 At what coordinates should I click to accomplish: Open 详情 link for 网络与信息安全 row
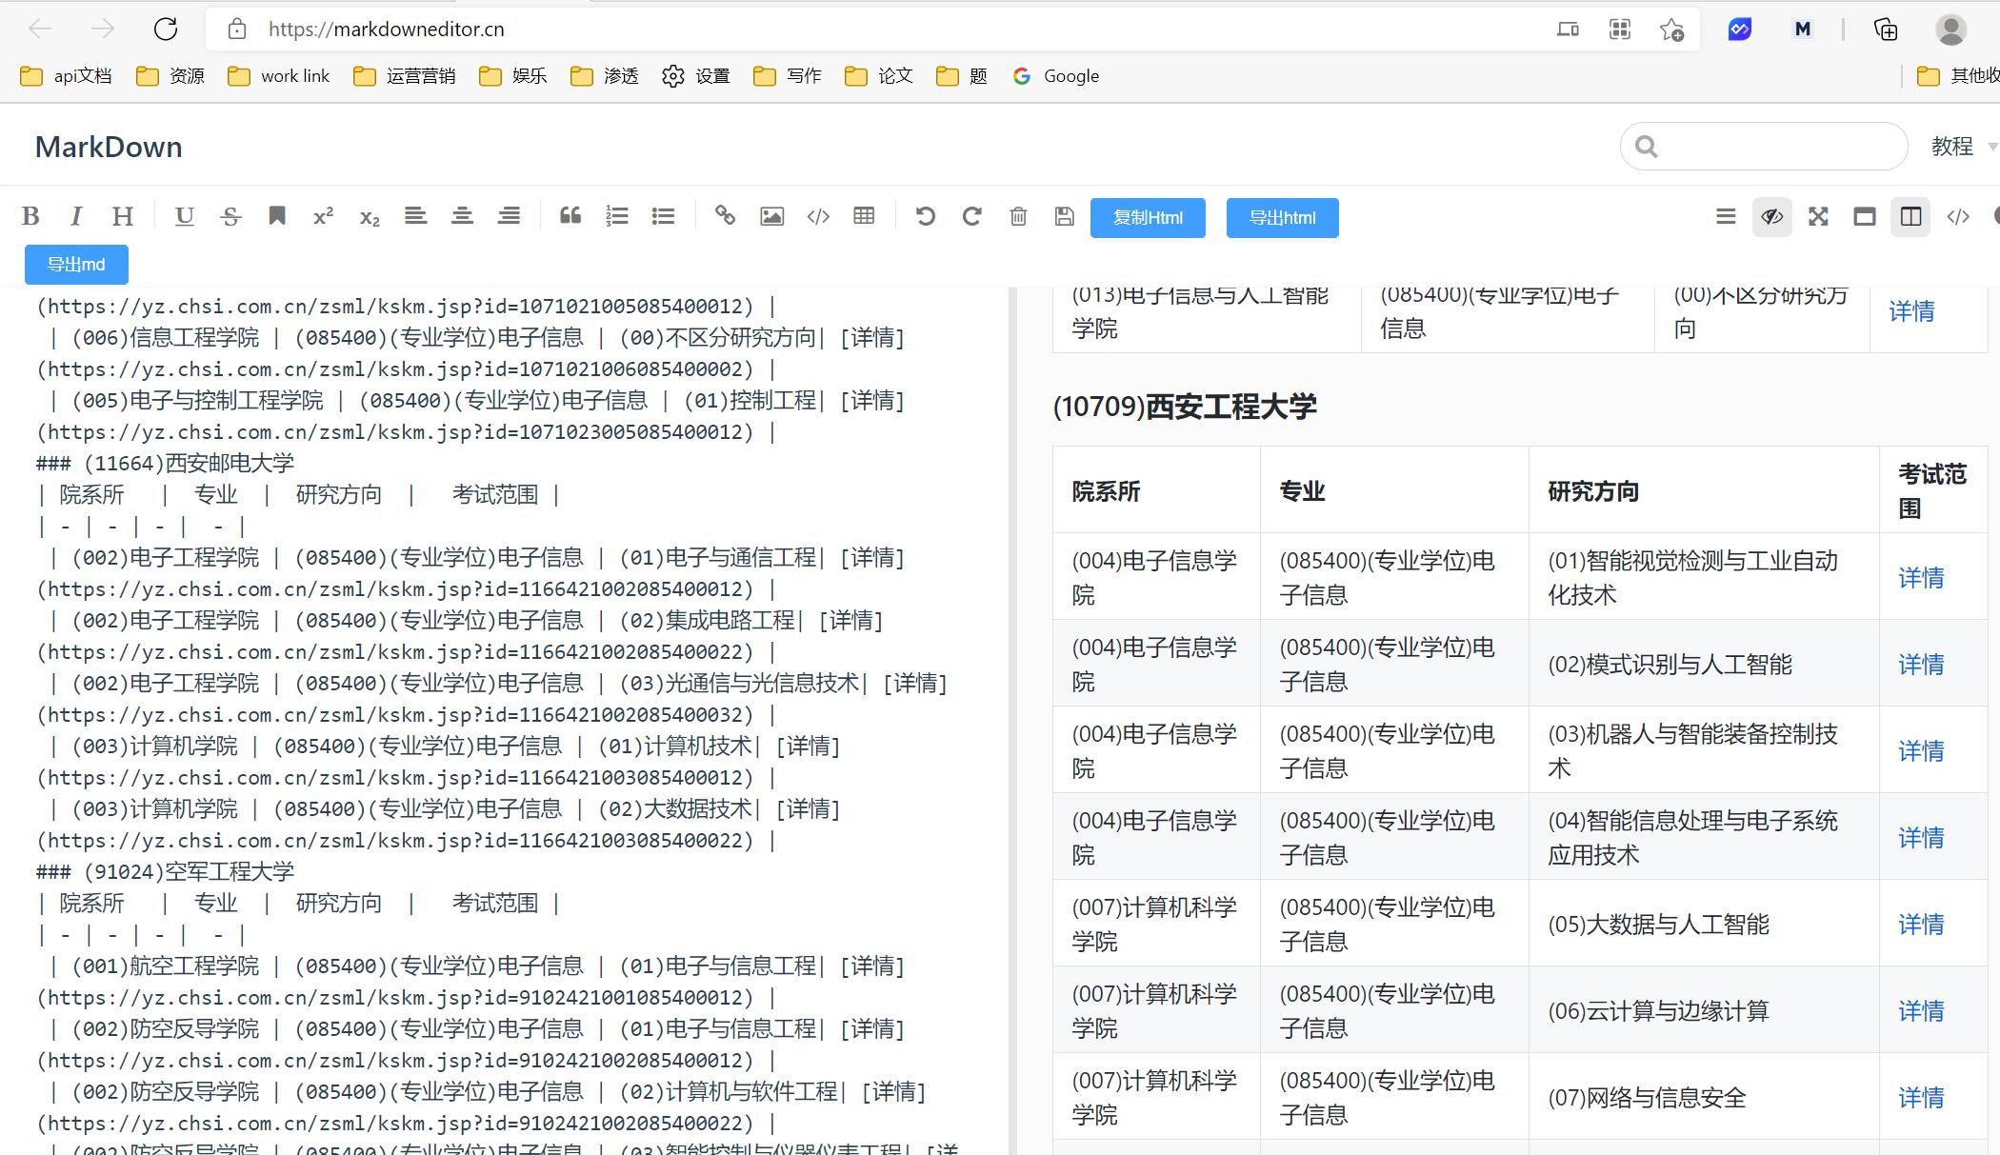[x=1920, y=1098]
